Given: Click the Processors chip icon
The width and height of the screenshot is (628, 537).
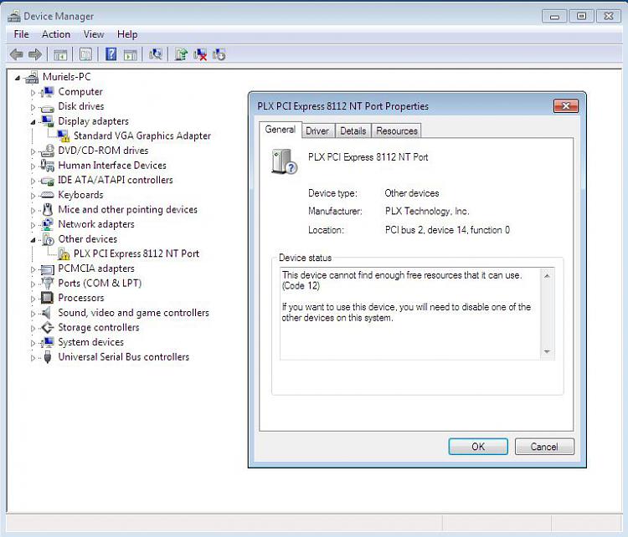Looking at the screenshot, I should pyautogui.click(x=47, y=298).
